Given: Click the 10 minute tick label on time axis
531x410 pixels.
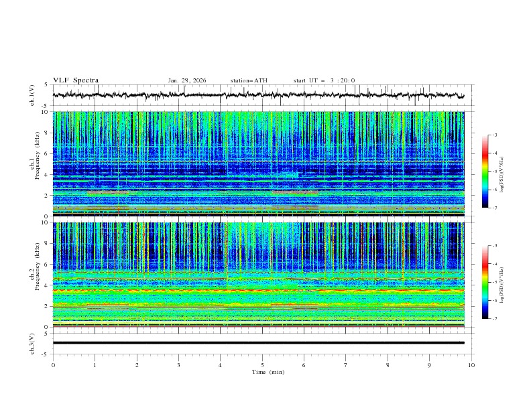Looking at the screenshot, I should (471, 365).
